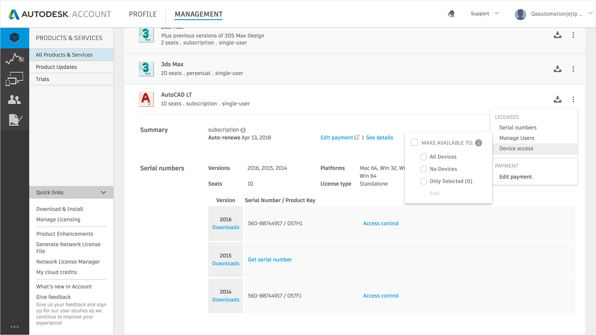Switch to the Profile tab
This screenshot has width=596, height=335.
tap(143, 14)
